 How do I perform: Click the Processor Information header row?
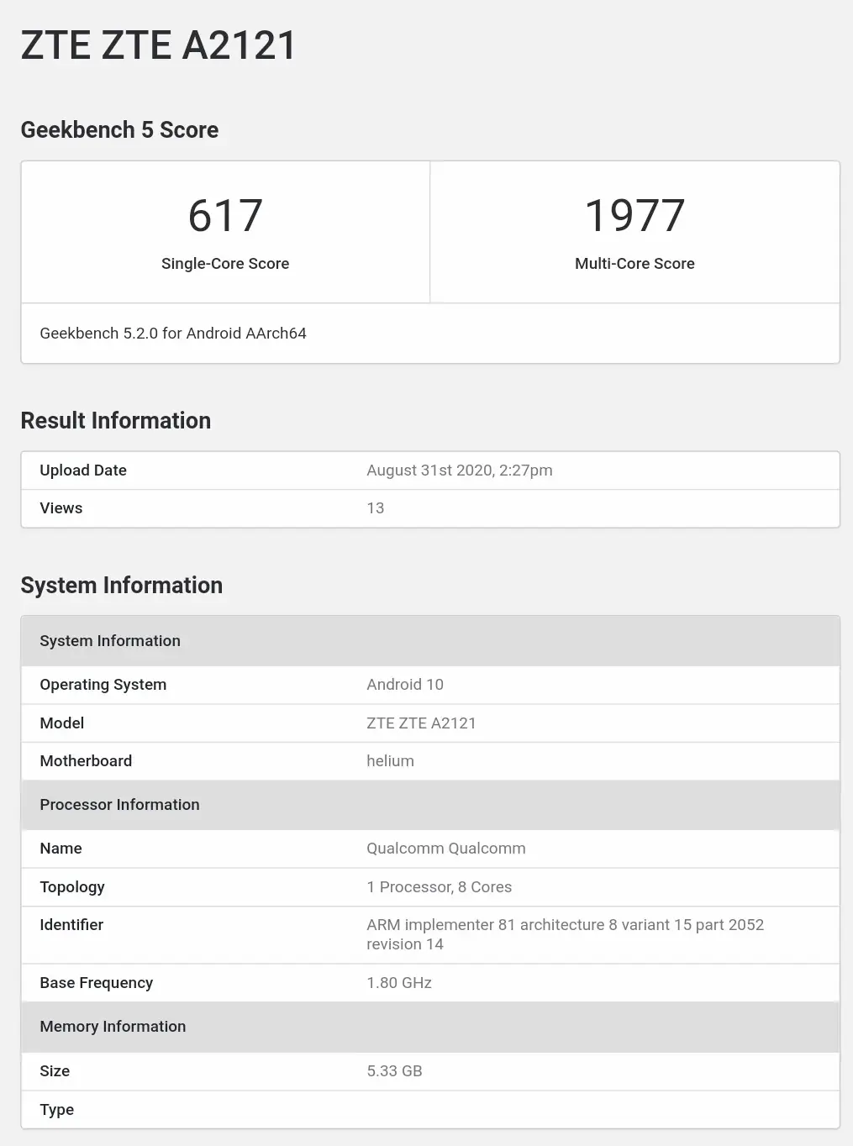[430, 805]
